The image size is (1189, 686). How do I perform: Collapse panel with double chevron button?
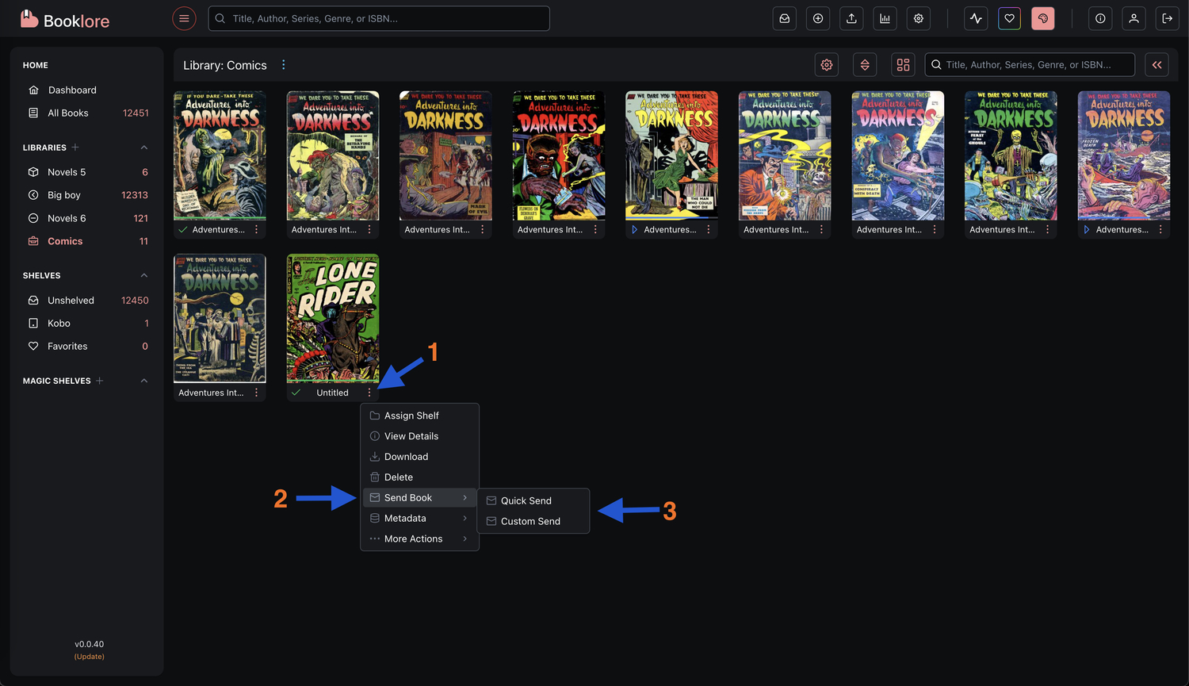pos(1157,65)
